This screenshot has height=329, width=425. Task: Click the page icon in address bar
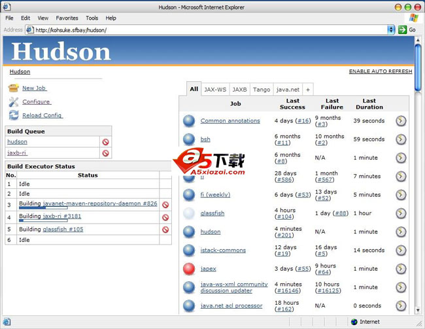coord(29,30)
